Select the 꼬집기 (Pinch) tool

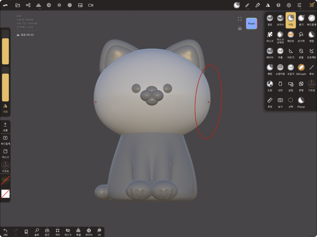[x=291, y=70]
